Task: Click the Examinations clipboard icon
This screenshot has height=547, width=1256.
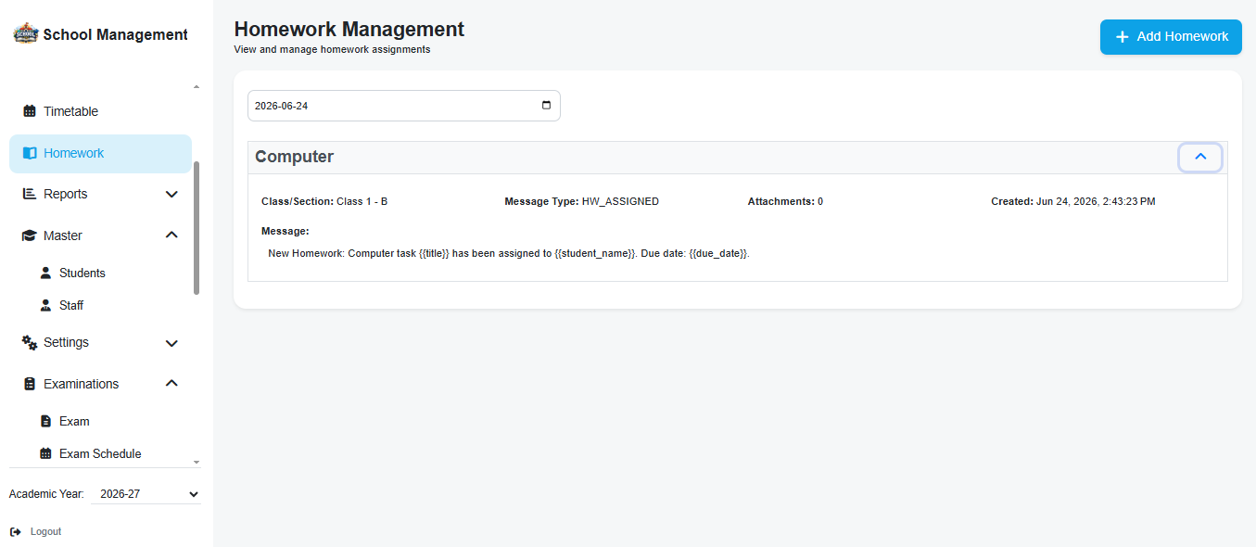Action: pos(29,384)
